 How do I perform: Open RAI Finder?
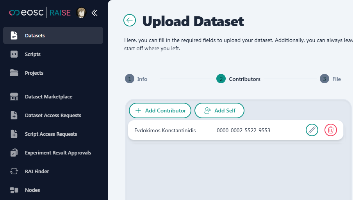point(37,171)
